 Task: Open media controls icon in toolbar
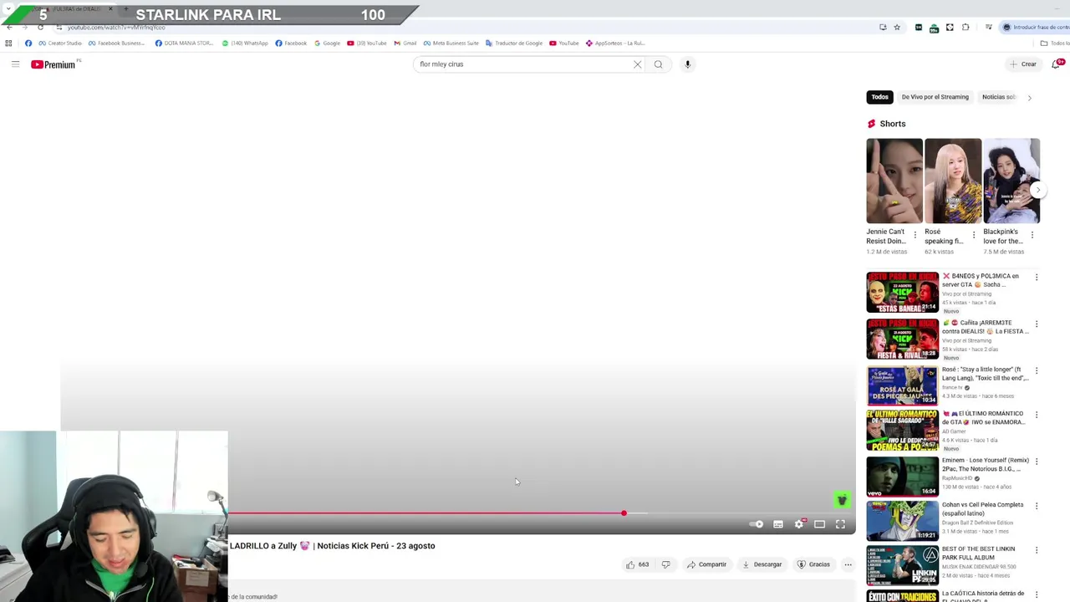coord(988,27)
